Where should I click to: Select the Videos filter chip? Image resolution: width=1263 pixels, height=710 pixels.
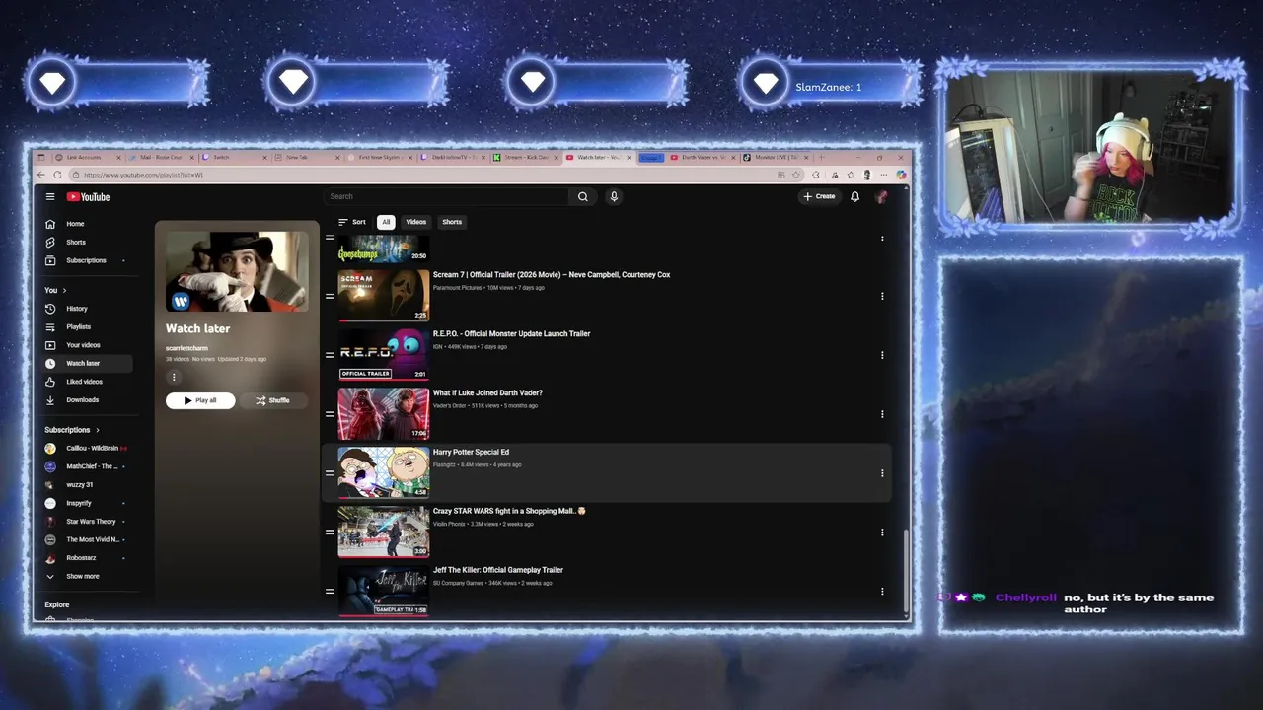coord(416,222)
